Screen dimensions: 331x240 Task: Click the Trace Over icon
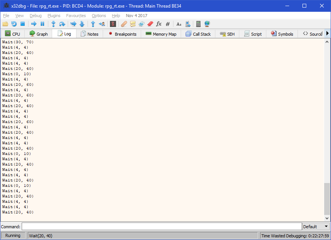[82, 24]
